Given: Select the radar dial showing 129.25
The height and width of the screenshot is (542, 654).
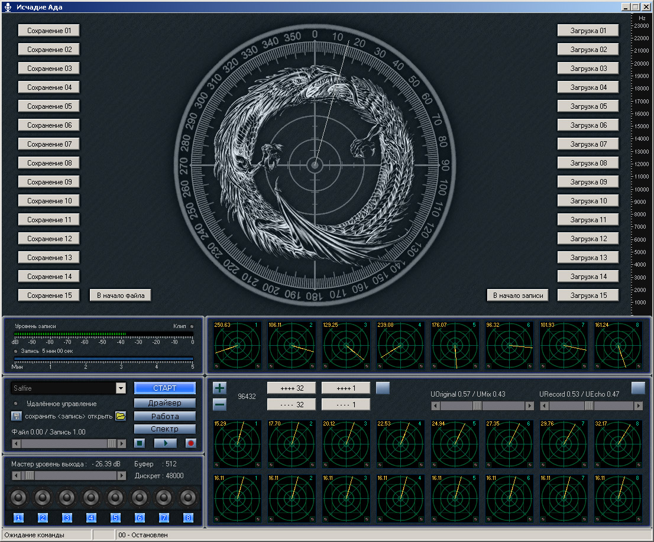Looking at the screenshot, I should tap(346, 345).
